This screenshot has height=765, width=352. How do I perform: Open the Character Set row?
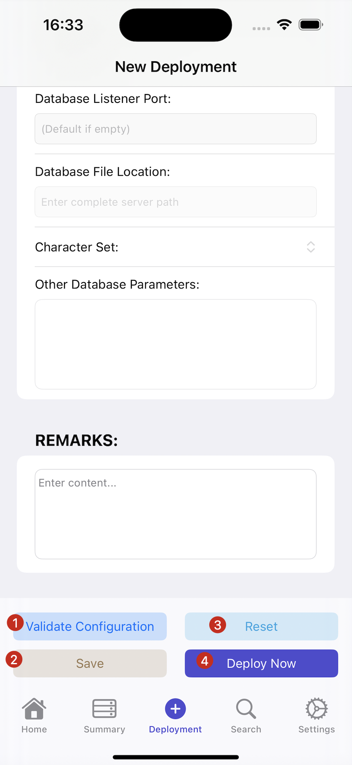[x=176, y=247]
